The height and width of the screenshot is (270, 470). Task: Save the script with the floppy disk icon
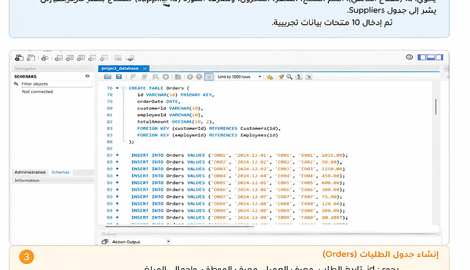tap(119, 77)
